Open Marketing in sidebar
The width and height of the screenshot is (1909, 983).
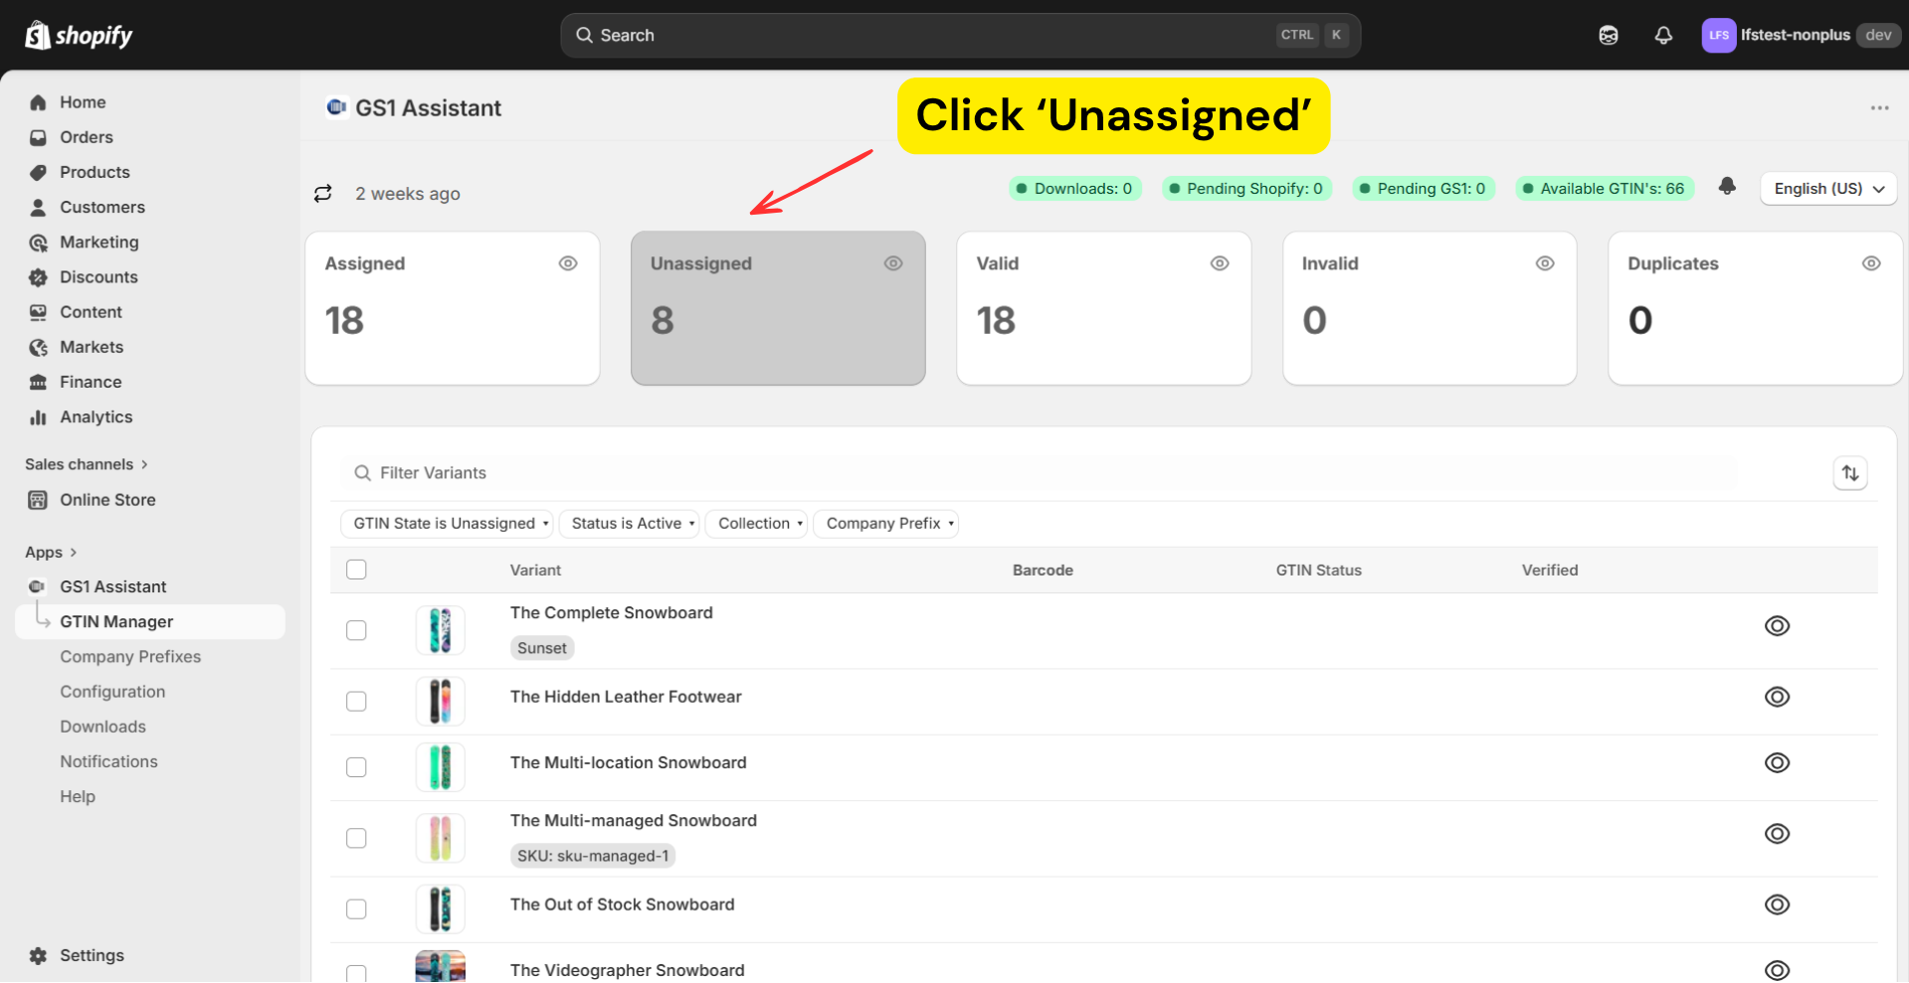[x=99, y=242]
